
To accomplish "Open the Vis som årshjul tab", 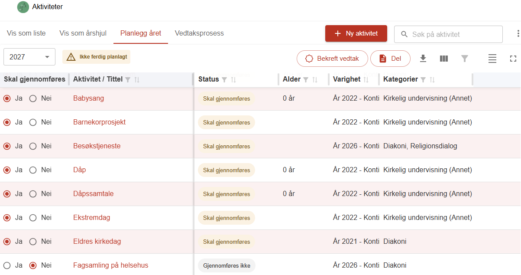I will [x=83, y=33].
